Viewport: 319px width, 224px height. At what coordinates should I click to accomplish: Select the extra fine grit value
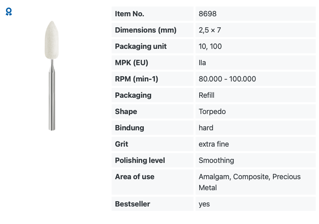tap(214, 144)
